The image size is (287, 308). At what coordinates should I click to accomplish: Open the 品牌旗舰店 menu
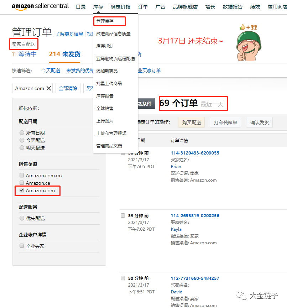(x=185, y=7)
